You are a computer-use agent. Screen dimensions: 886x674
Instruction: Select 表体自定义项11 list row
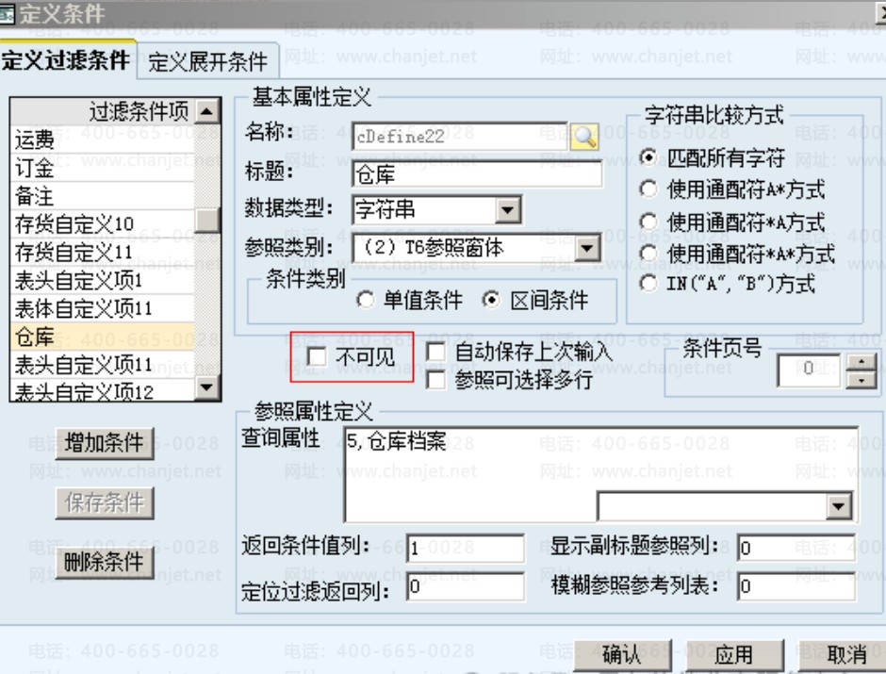(103, 308)
